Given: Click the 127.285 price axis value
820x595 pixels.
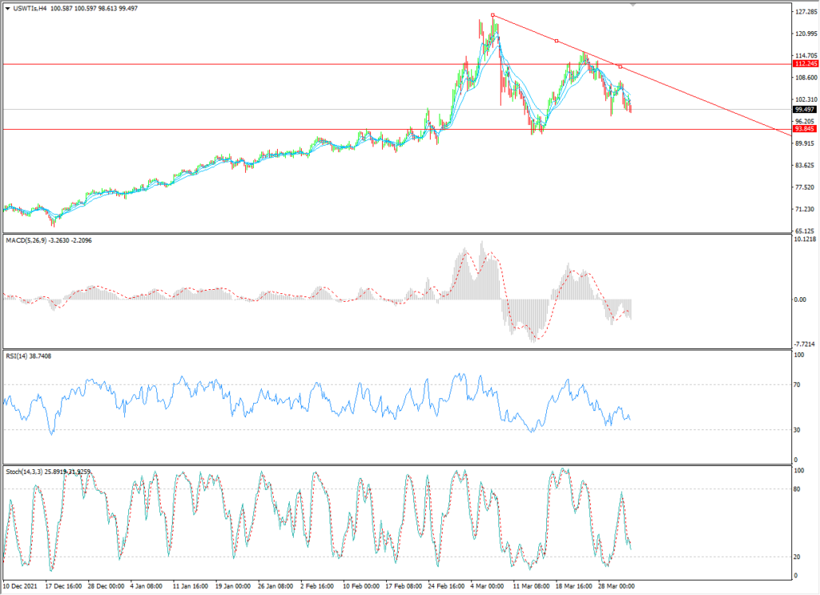Looking at the screenshot, I should tap(806, 11).
